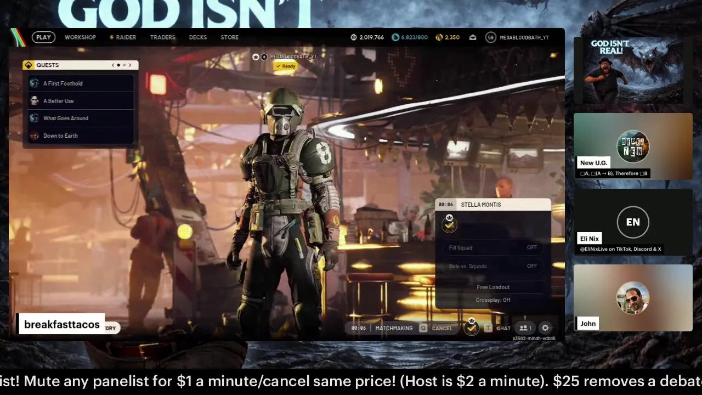Open quest A First Foothold
This screenshot has height=395, width=702.
point(81,83)
